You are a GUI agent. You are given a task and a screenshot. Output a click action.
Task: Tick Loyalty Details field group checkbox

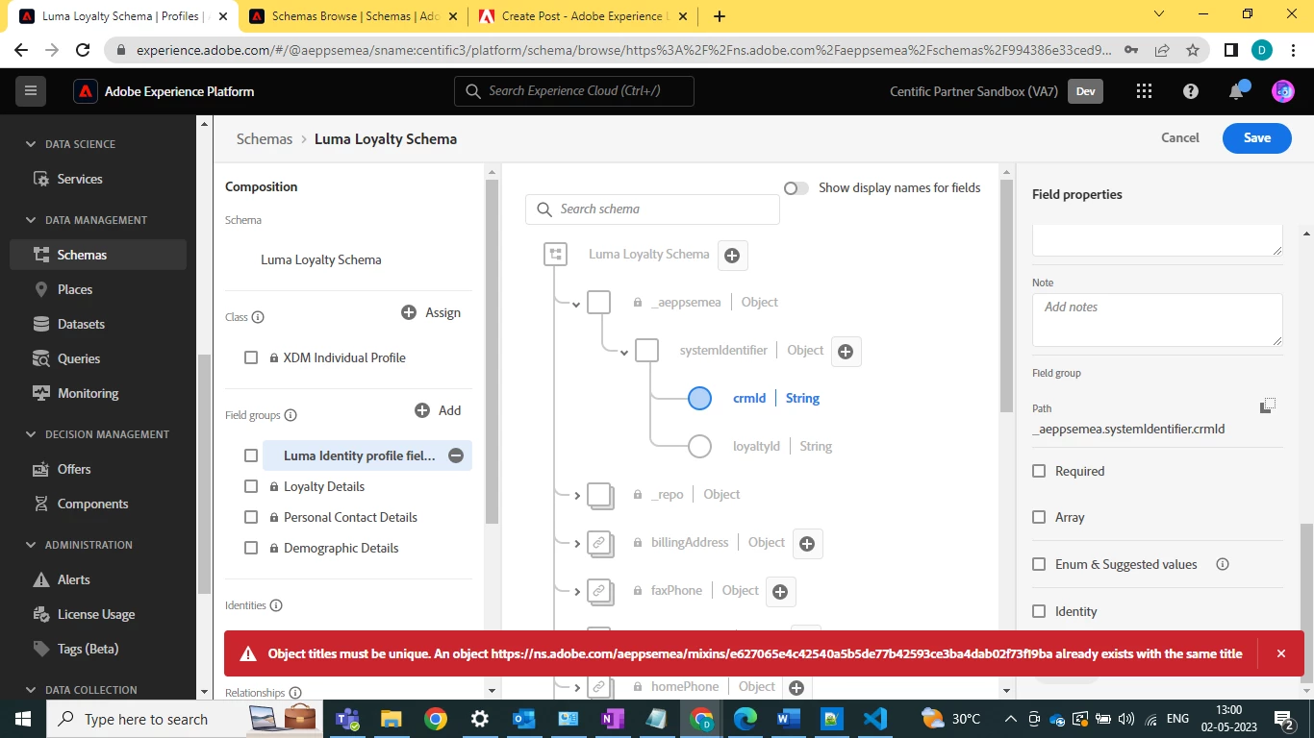click(251, 486)
